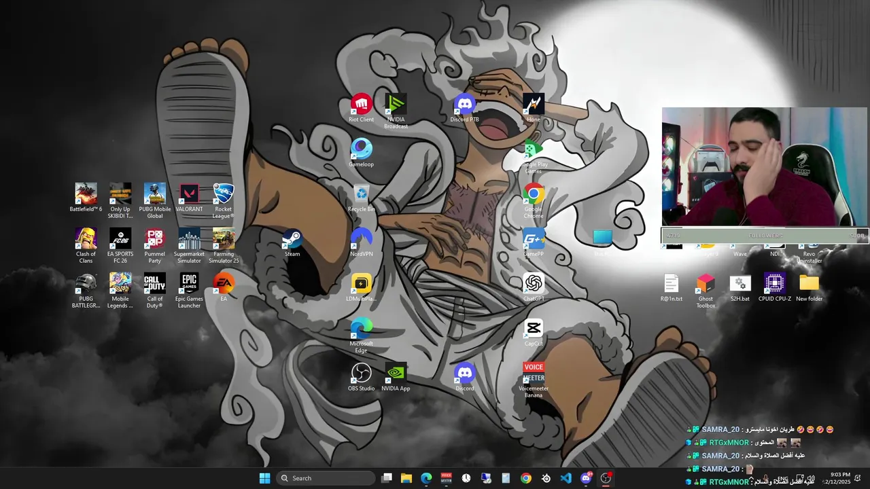Open the Call of Duty desktop shortcut

click(155, 291)
